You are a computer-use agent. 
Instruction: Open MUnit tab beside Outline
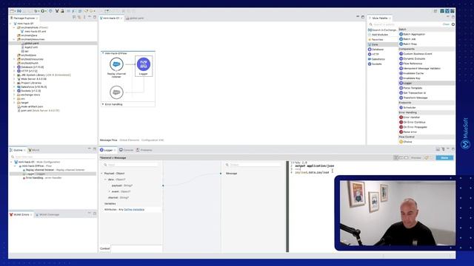[34, 150]
